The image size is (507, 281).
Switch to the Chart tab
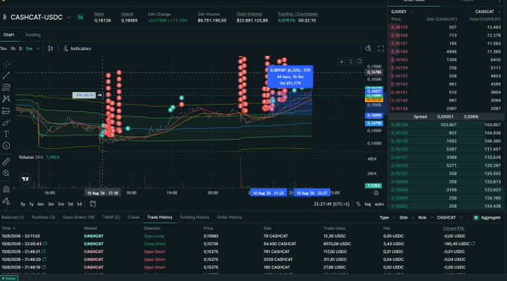point(9,35)
